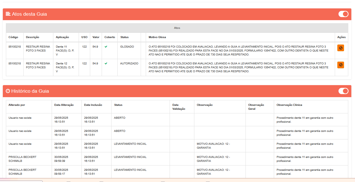Click the clock icon beside Histórico da Guia

pyautogui.click(x=8, y=91)
